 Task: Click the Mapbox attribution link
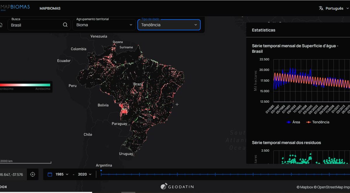(x=304, y=187)
